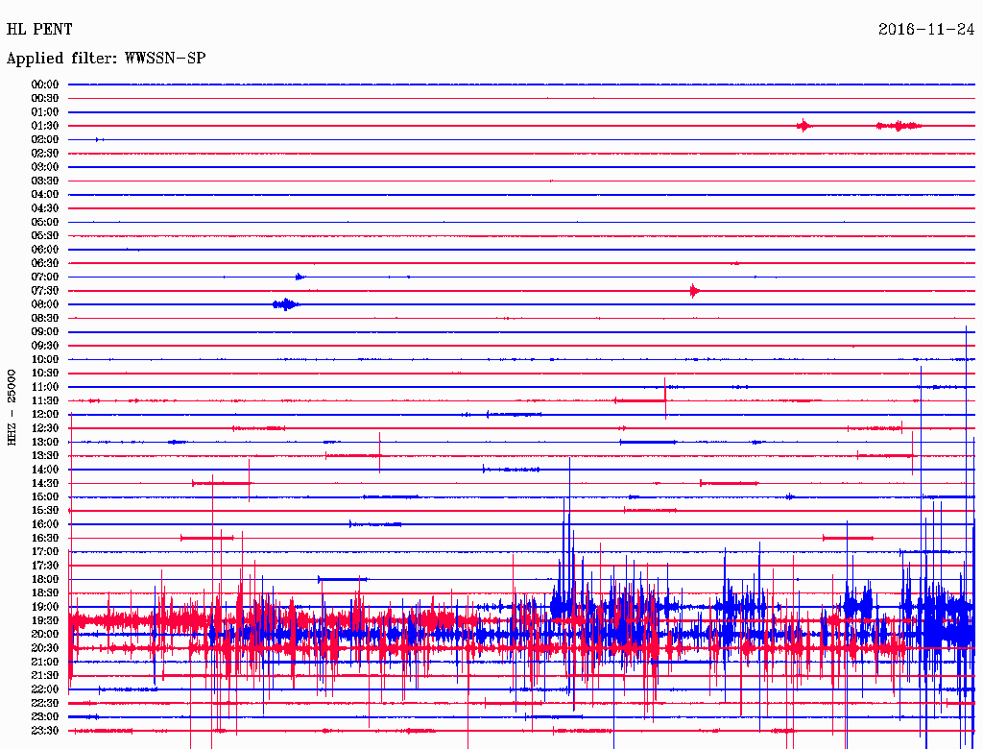Select the 20:00 time label
983x749 pixels.
(x=45, y=634)
